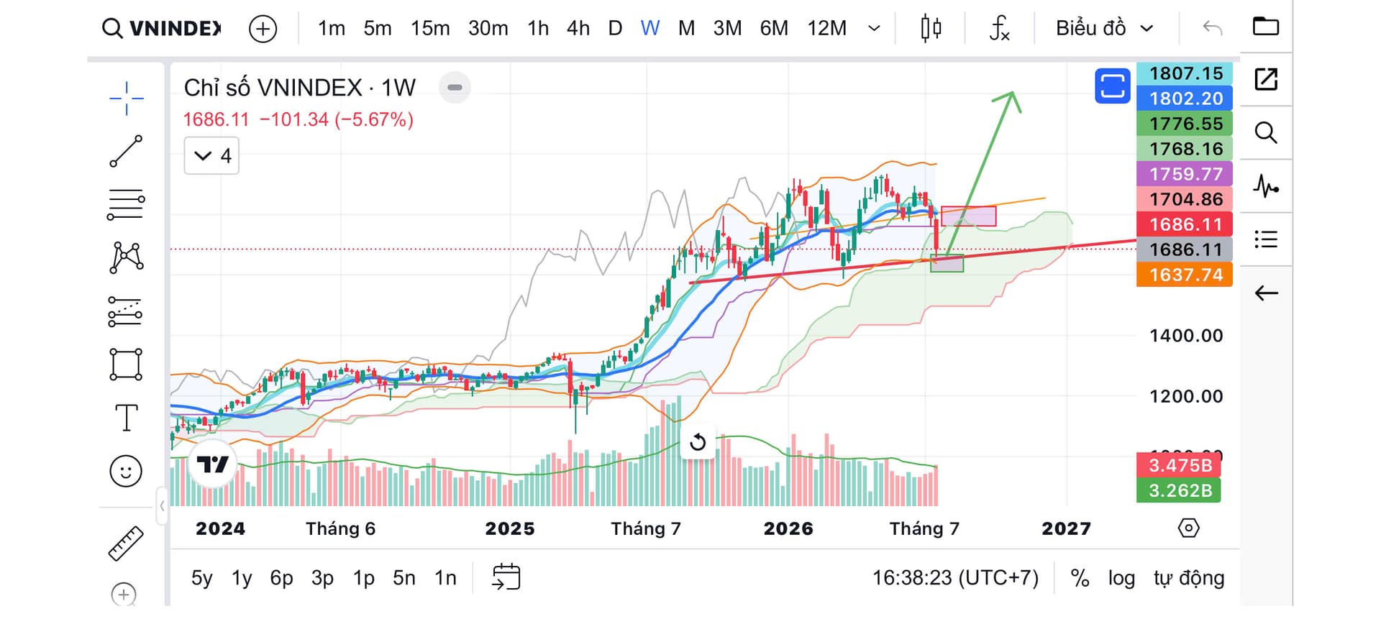Toggle the percent scale

[1080, 578]
